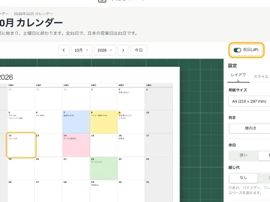This screenshot has height=202, width=270.
Task: Choose なし binding margin option
Action: 244,178
